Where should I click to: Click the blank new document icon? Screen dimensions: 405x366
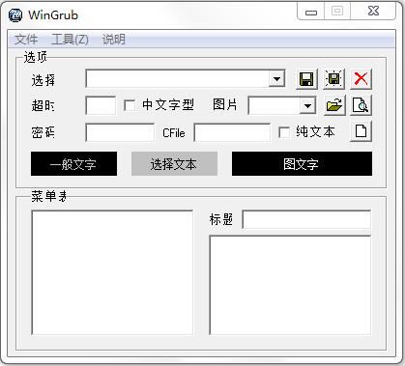[x=361, y=131]
